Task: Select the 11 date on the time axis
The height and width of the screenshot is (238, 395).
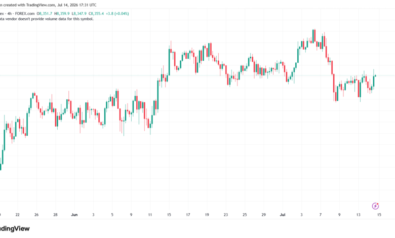Action: [x=150, y=215]
